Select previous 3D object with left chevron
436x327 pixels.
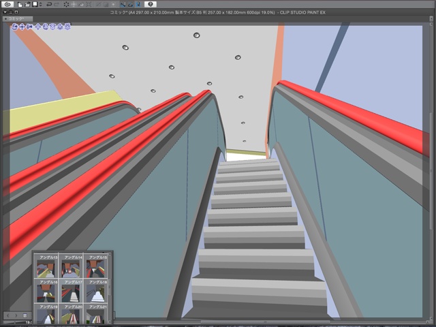pos(8,315)
